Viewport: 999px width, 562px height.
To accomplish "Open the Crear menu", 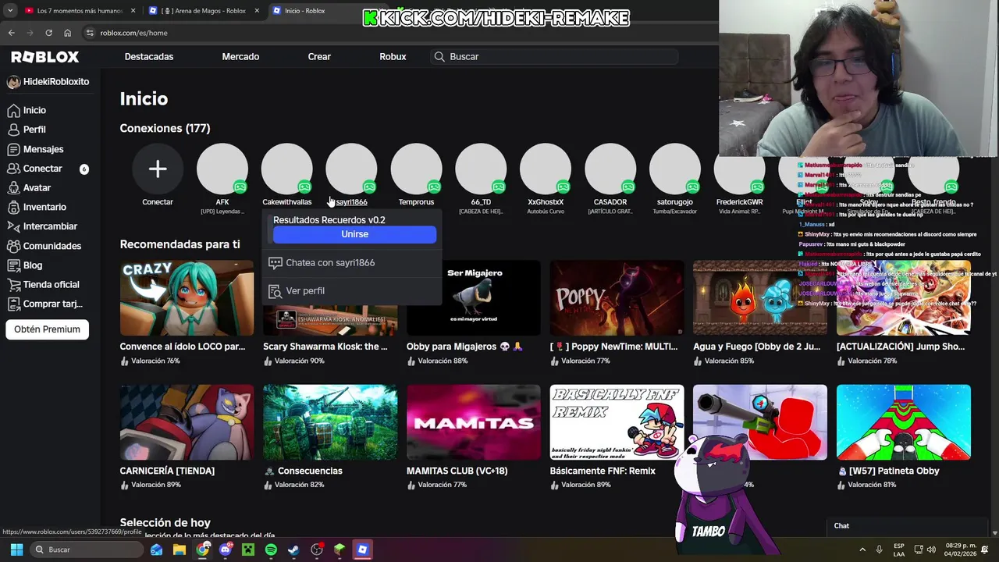I will click(319, 57).
